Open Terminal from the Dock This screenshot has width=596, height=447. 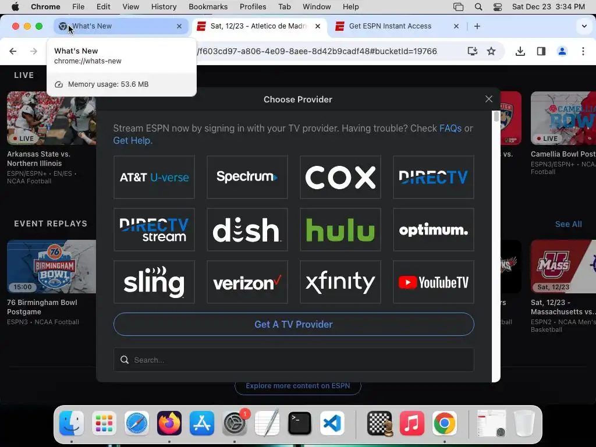click(x=300, y=423)
